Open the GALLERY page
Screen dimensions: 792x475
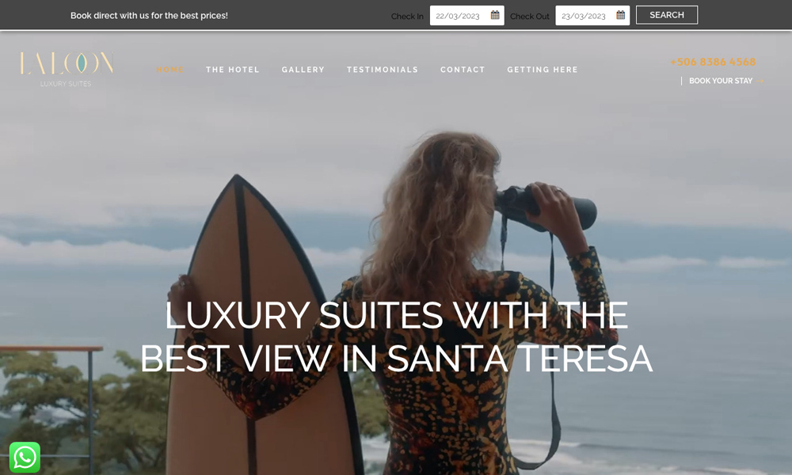click(303, 70)
